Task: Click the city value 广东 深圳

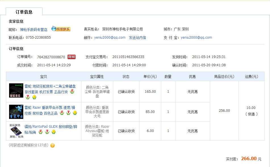Action: coord(181,29)
